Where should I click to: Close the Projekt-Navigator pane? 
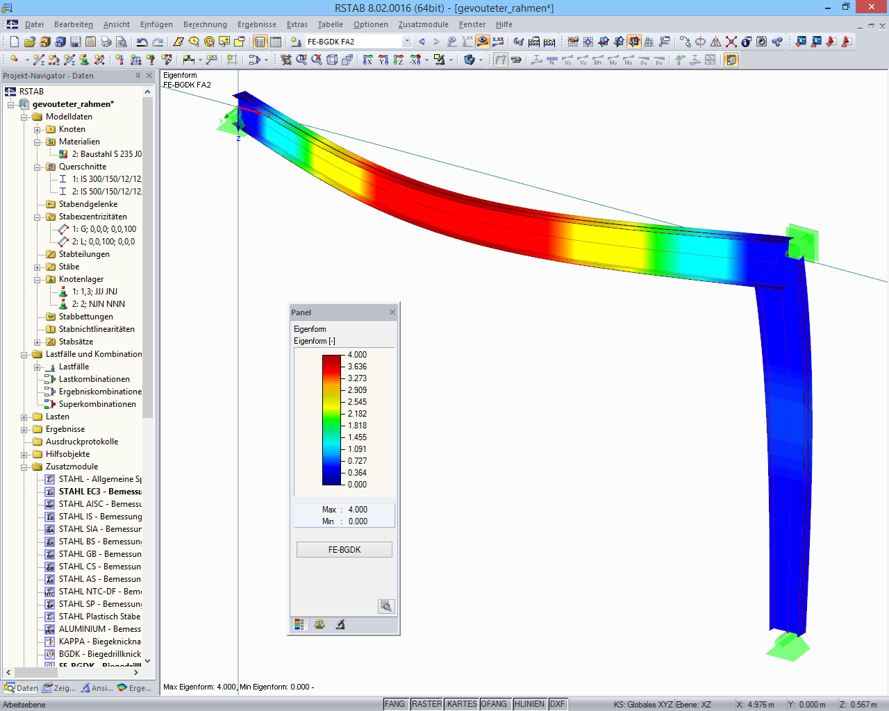pyautogui.click(x=149, y=76)
